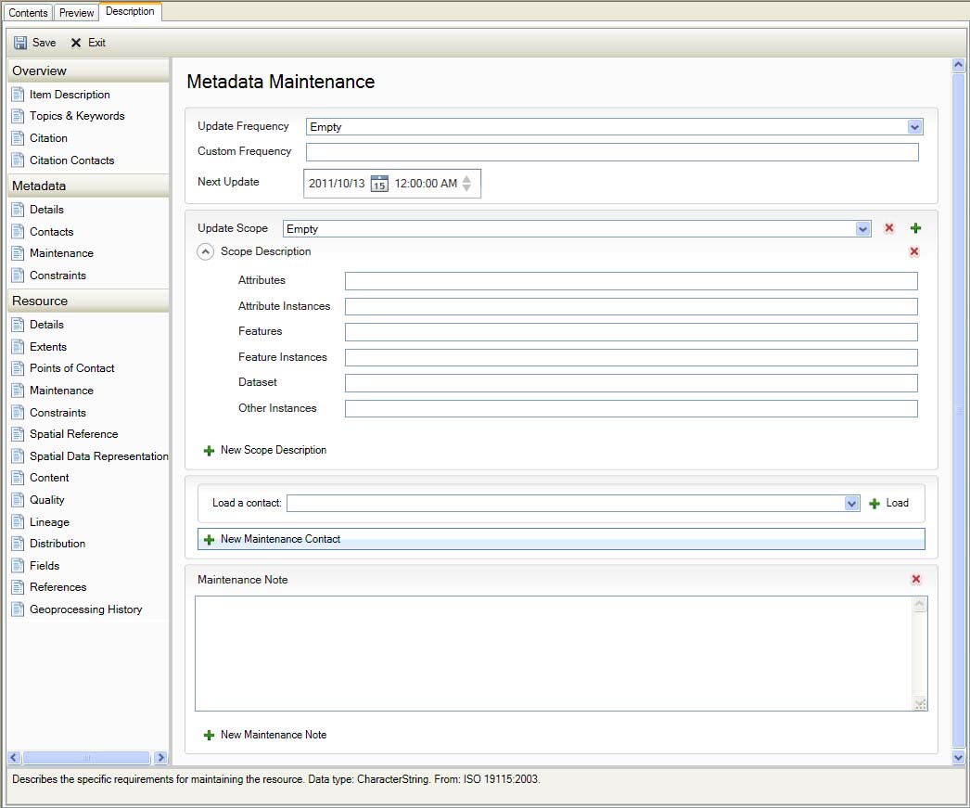Click New Maintenance Contact
The image size is (970, 808).
tap(280, 539)
